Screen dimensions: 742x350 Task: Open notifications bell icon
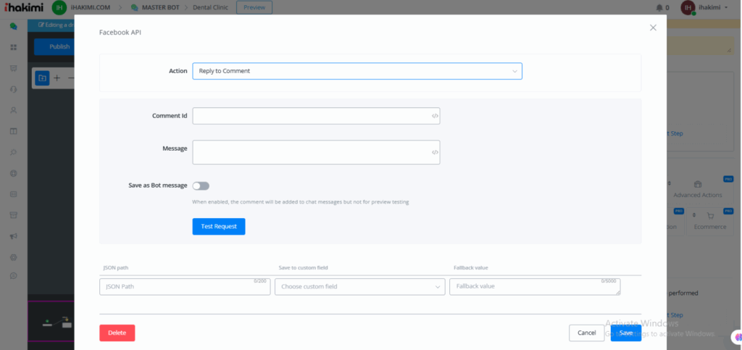tap(659, 7)
